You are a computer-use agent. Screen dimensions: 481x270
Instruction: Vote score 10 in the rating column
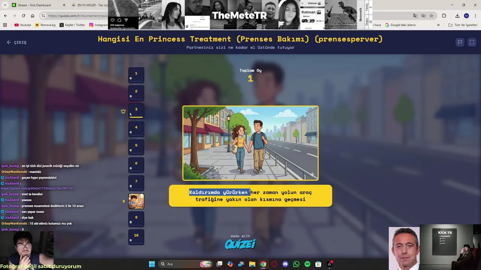[x=136, y=237]
